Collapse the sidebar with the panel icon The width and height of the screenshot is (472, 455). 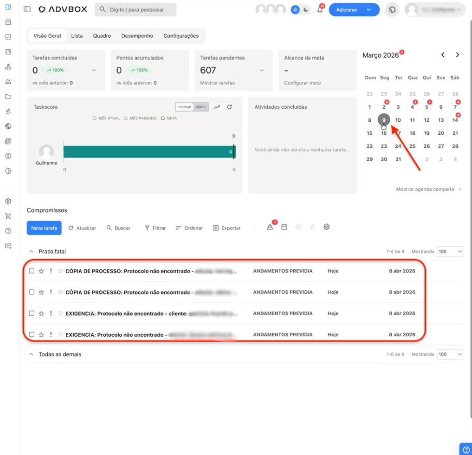[27, 9]
